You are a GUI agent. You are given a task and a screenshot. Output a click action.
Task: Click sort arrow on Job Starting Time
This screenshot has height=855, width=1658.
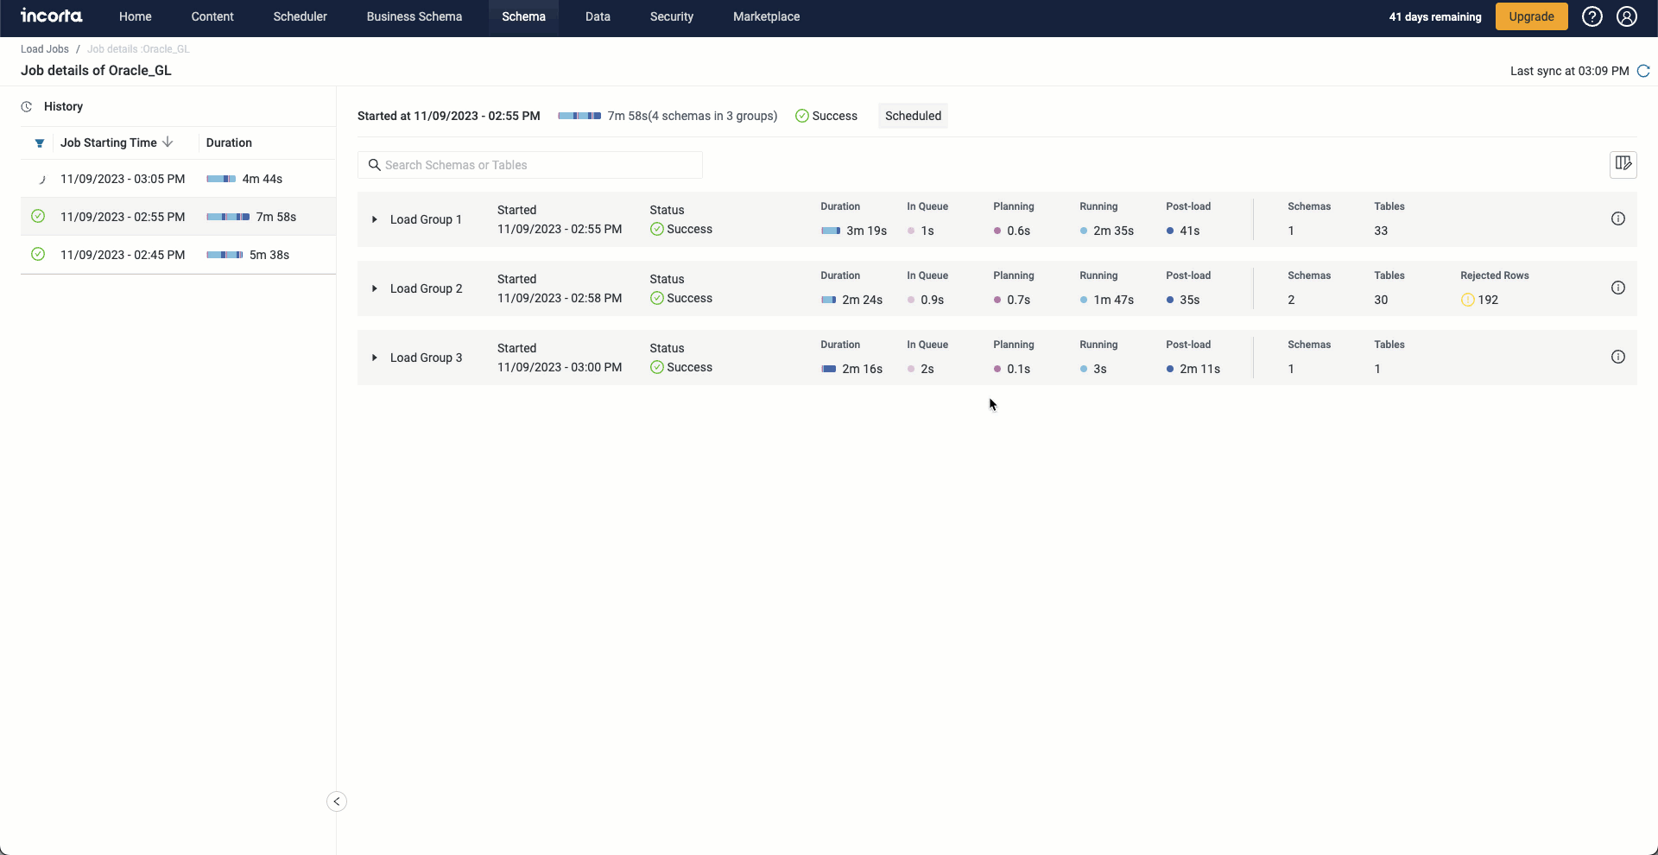pyautogui.click(x=168, y=142)
